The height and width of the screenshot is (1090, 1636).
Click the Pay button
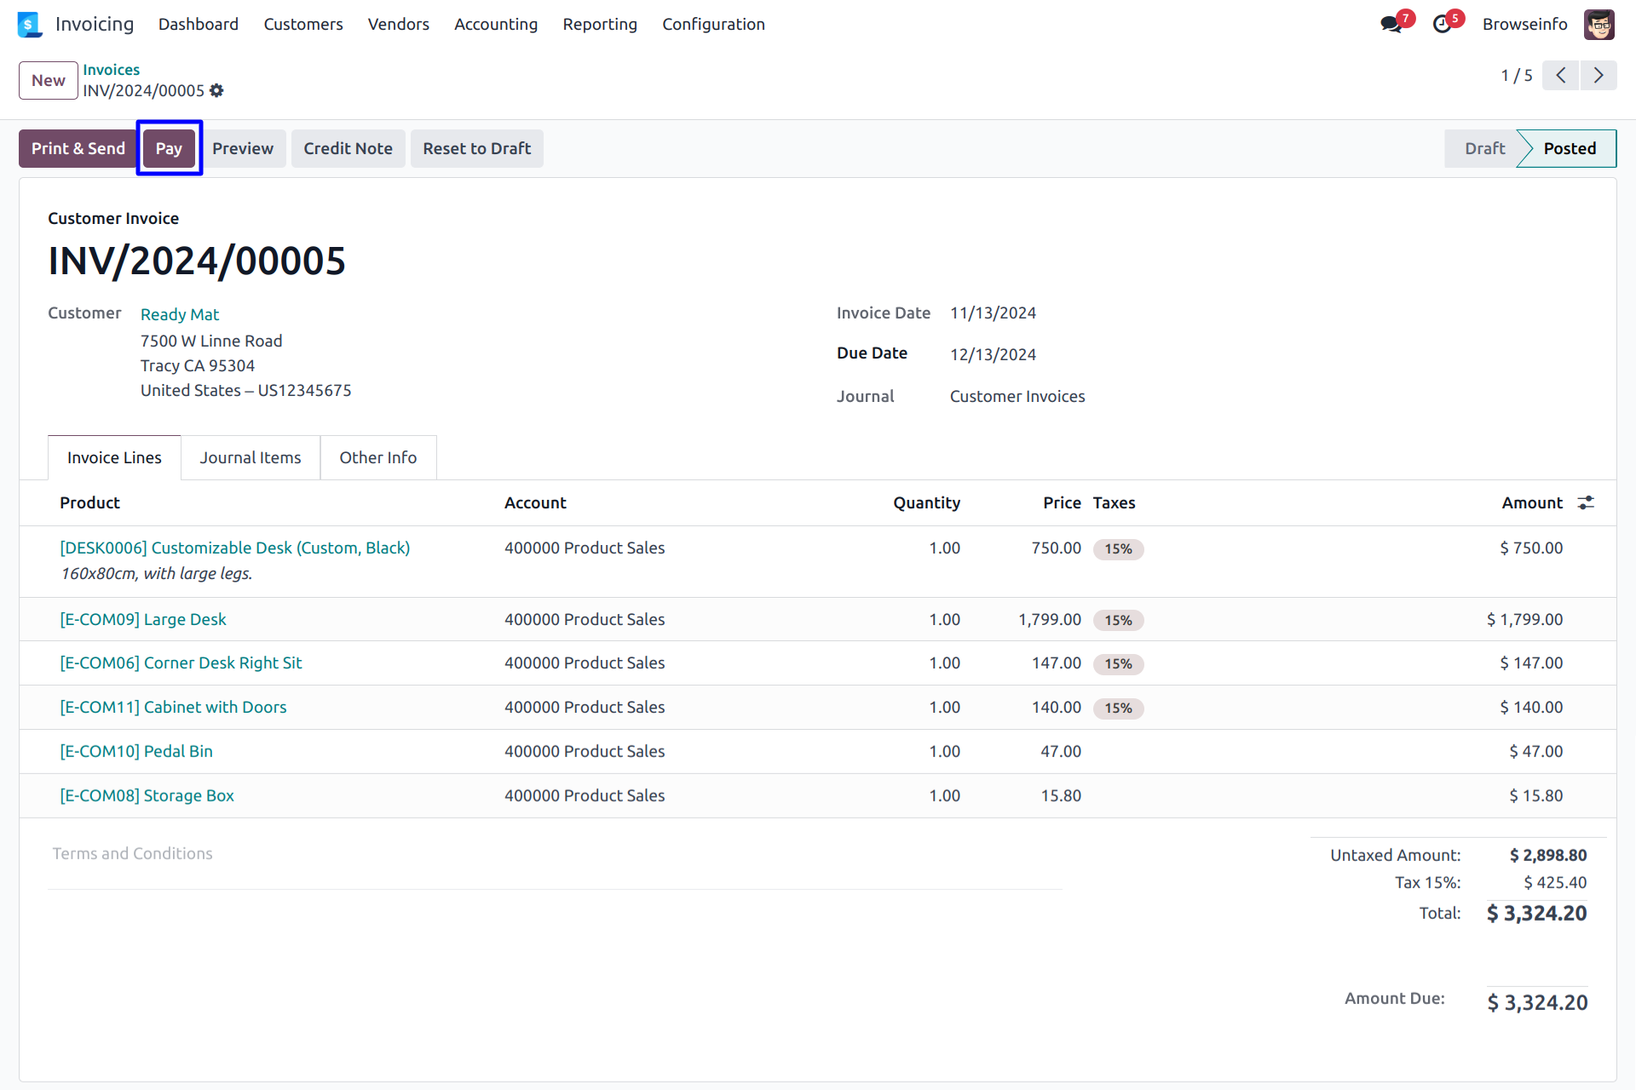[x=169, y=149]
